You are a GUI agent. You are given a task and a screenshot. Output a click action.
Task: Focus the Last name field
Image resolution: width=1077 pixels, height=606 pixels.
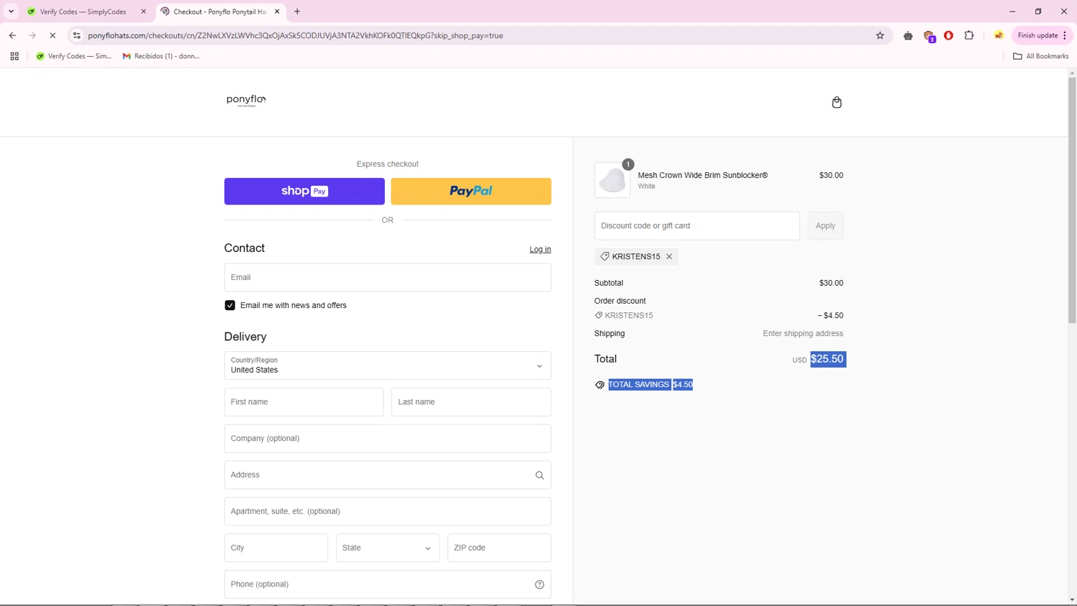(x=471, y=402)
